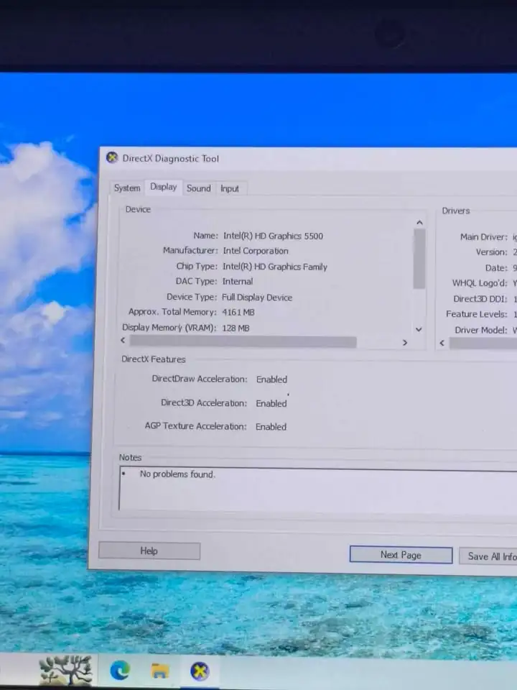The height and width of the screenshot is (690, 517).
Task: Click the 'Manufacturer:' label
Action: (190, 250)
